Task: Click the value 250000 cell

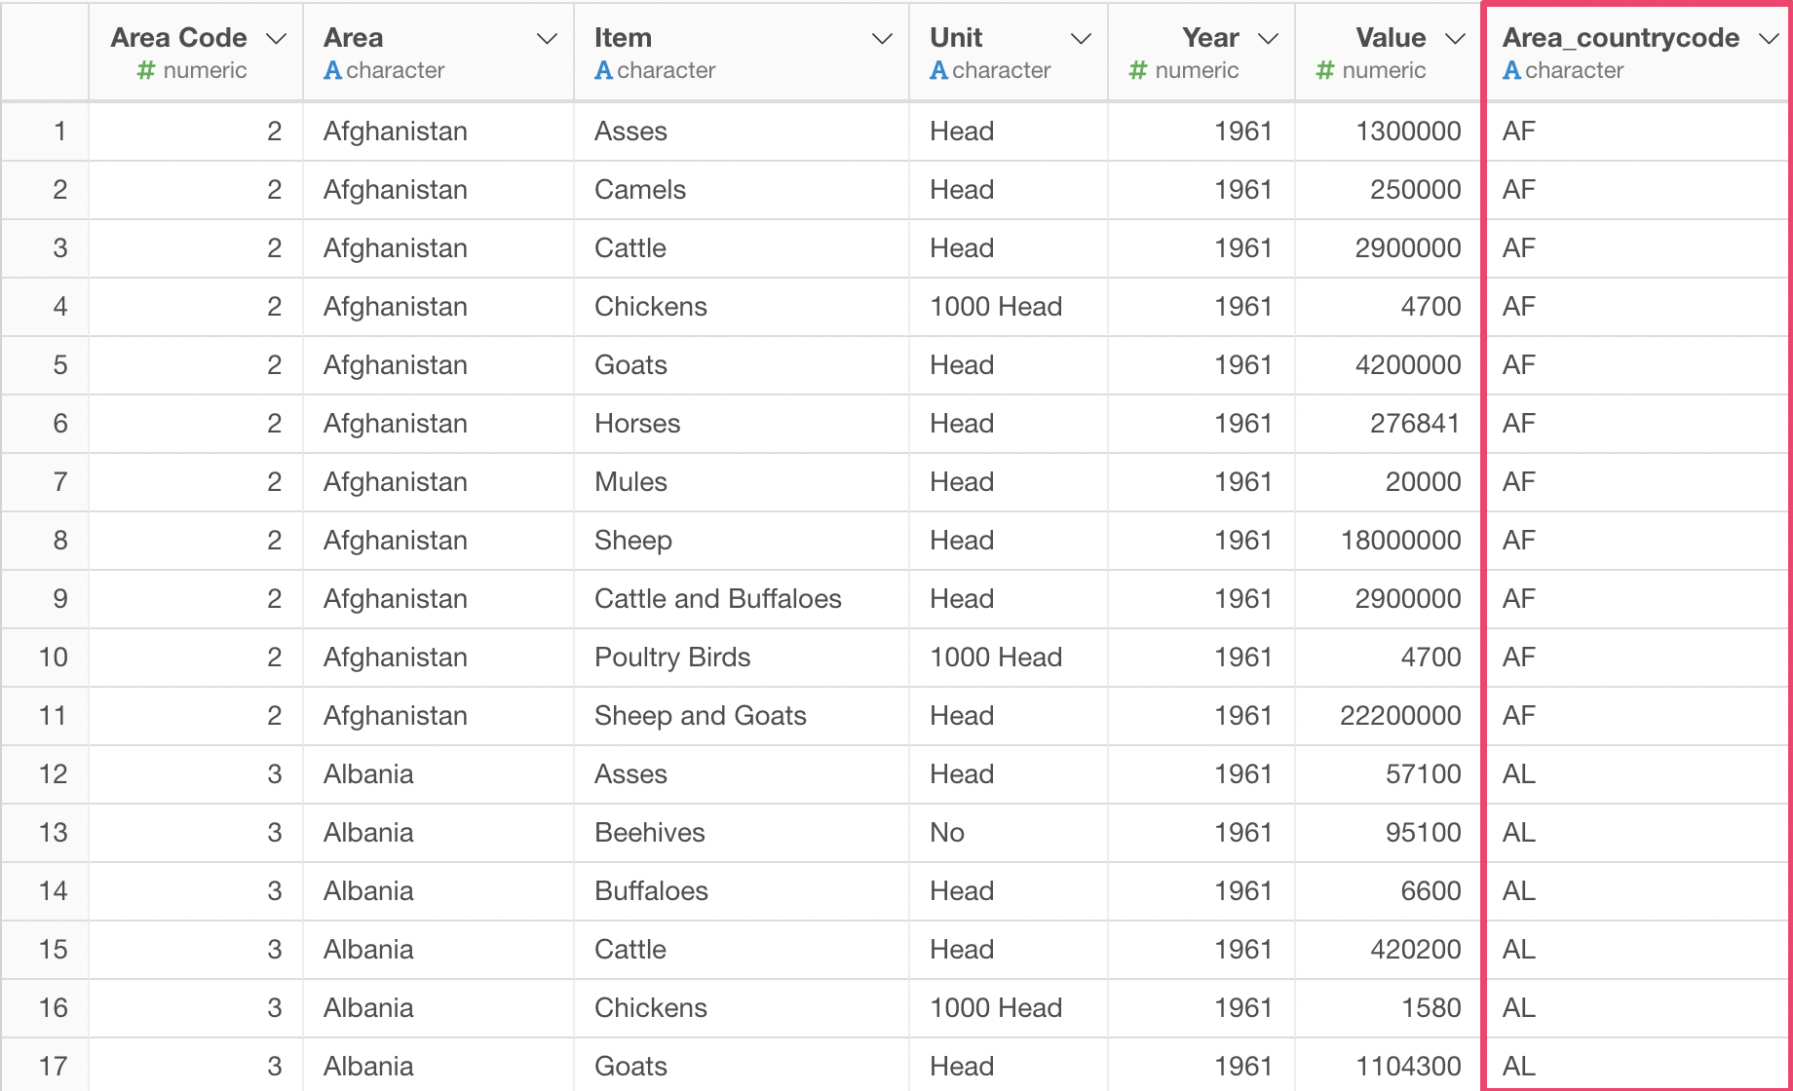Action: [x=1389, y=190]
